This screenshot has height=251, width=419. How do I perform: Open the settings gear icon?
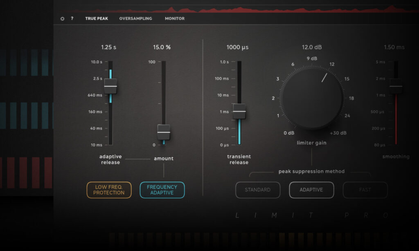(62, 19)
